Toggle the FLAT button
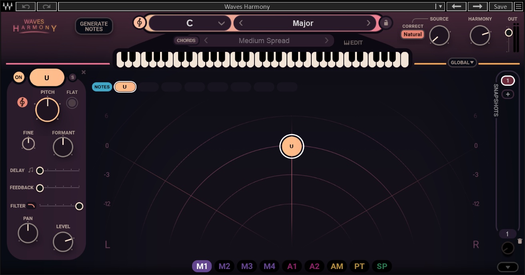Image resolution: width=525 pixels, height=275 pixels. click(x=72, y=103)
